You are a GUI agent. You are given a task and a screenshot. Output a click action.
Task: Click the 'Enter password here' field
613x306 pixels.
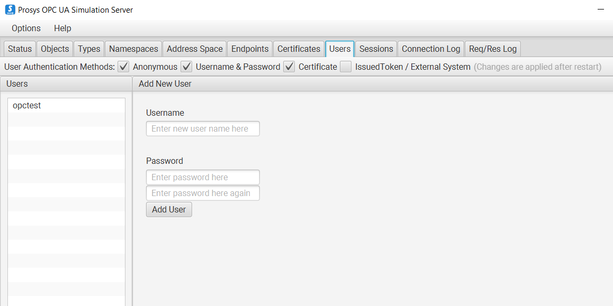pos(203,177)
